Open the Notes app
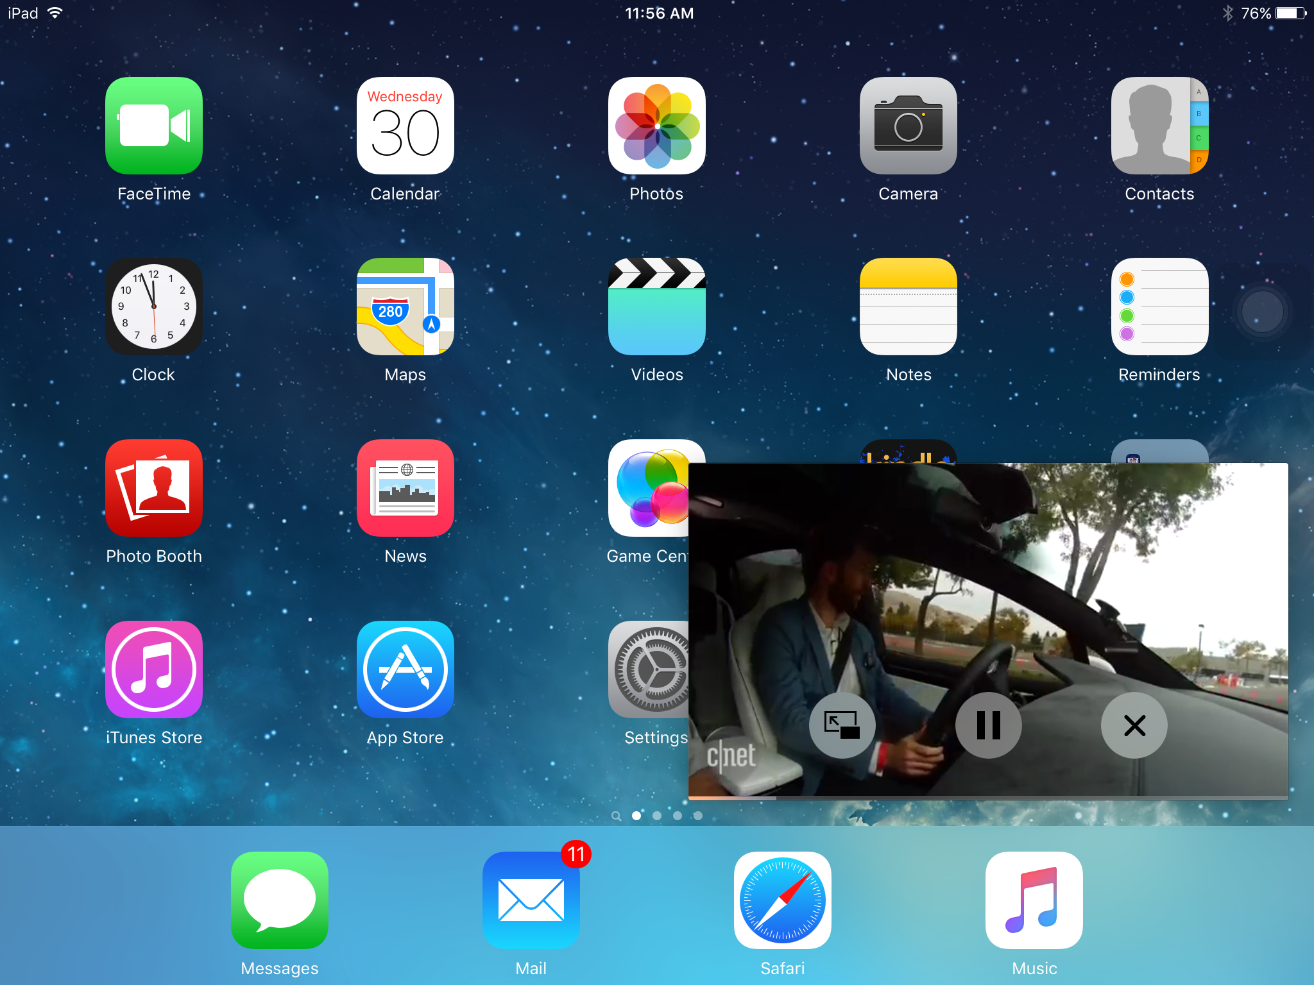Image resolution: width=1314 pixels, height=985 pixels. click(909, 307)
